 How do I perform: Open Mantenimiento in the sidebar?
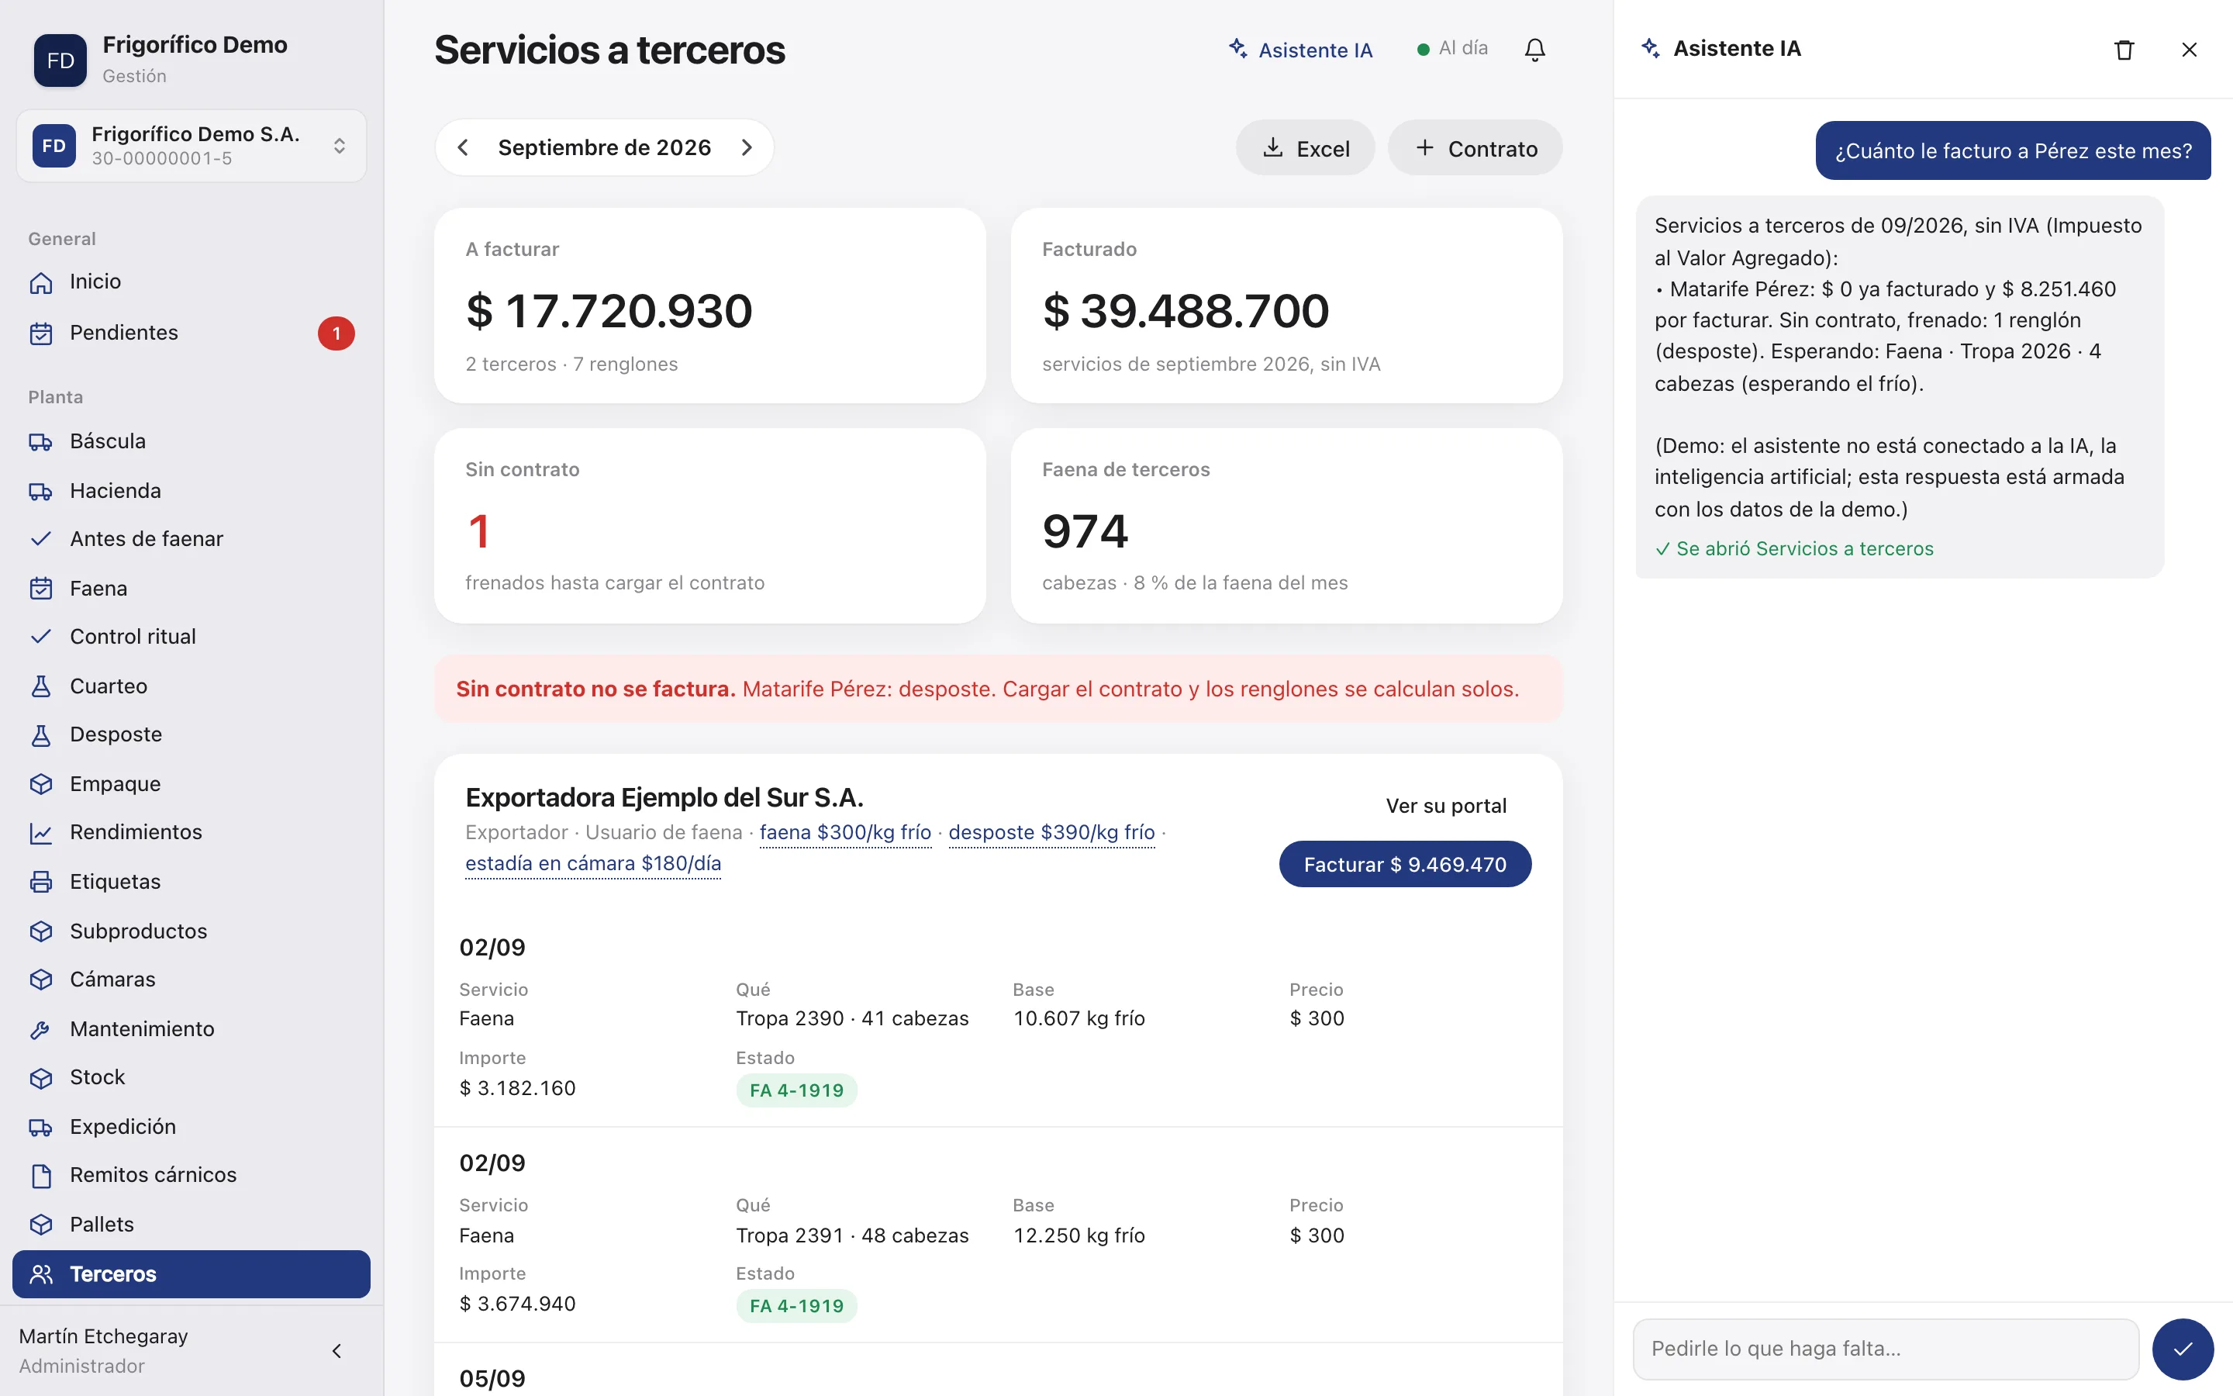[191, 1028]
